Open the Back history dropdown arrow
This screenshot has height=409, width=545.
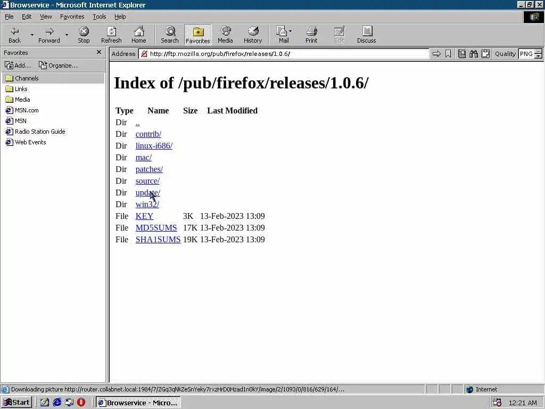click(x=32, y=35)
